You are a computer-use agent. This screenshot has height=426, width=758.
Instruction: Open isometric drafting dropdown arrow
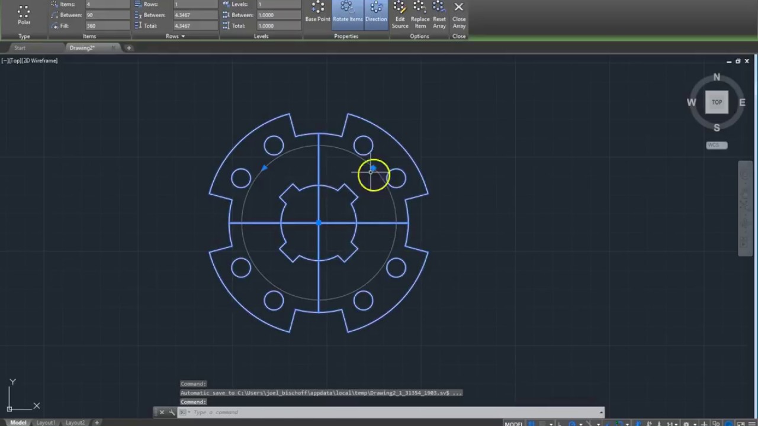[x=599, y=424]
